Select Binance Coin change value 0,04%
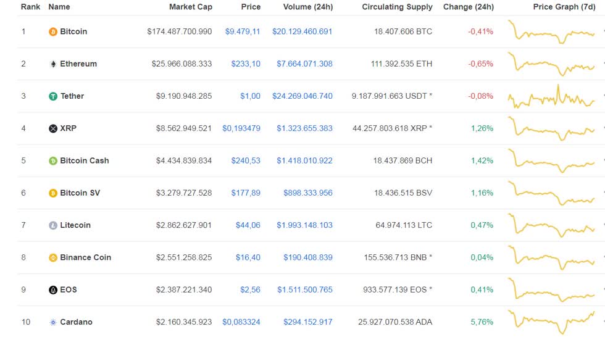605x337 pixels. [x=482, y=257]
